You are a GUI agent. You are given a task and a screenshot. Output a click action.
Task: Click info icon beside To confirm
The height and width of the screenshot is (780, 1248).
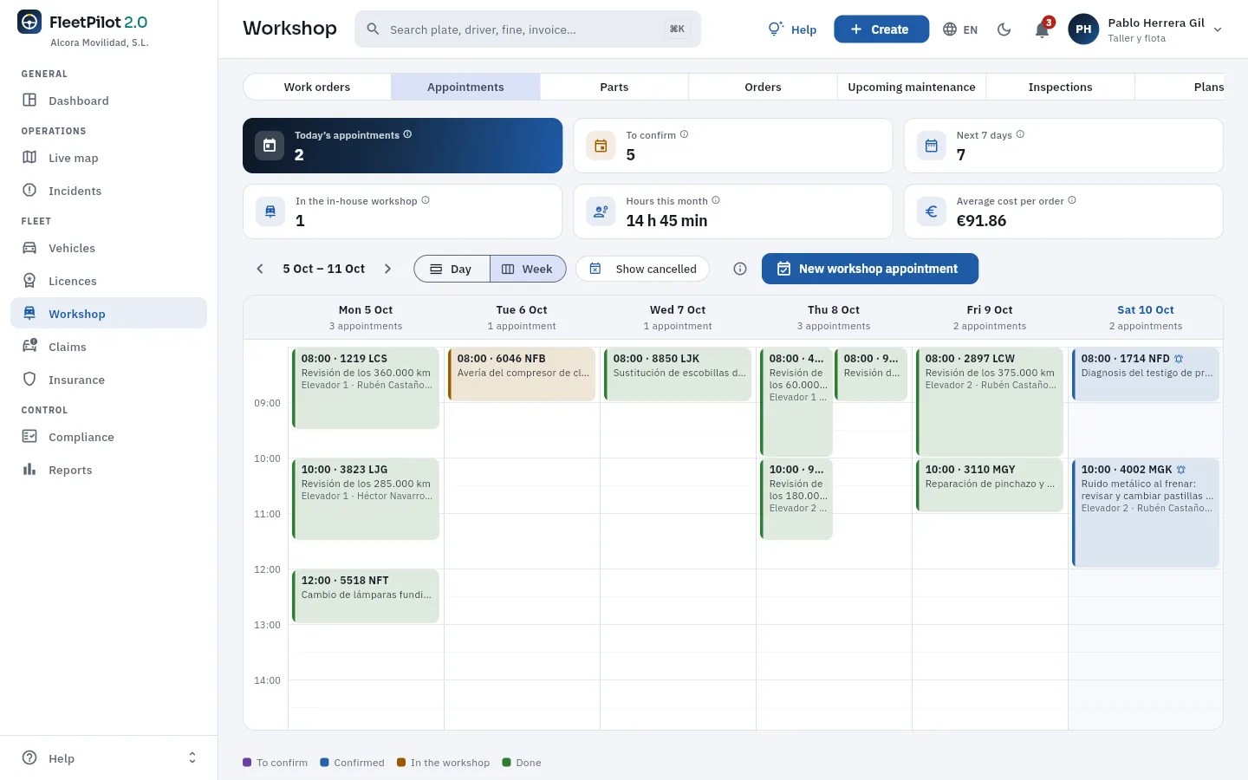click(684, 134)
